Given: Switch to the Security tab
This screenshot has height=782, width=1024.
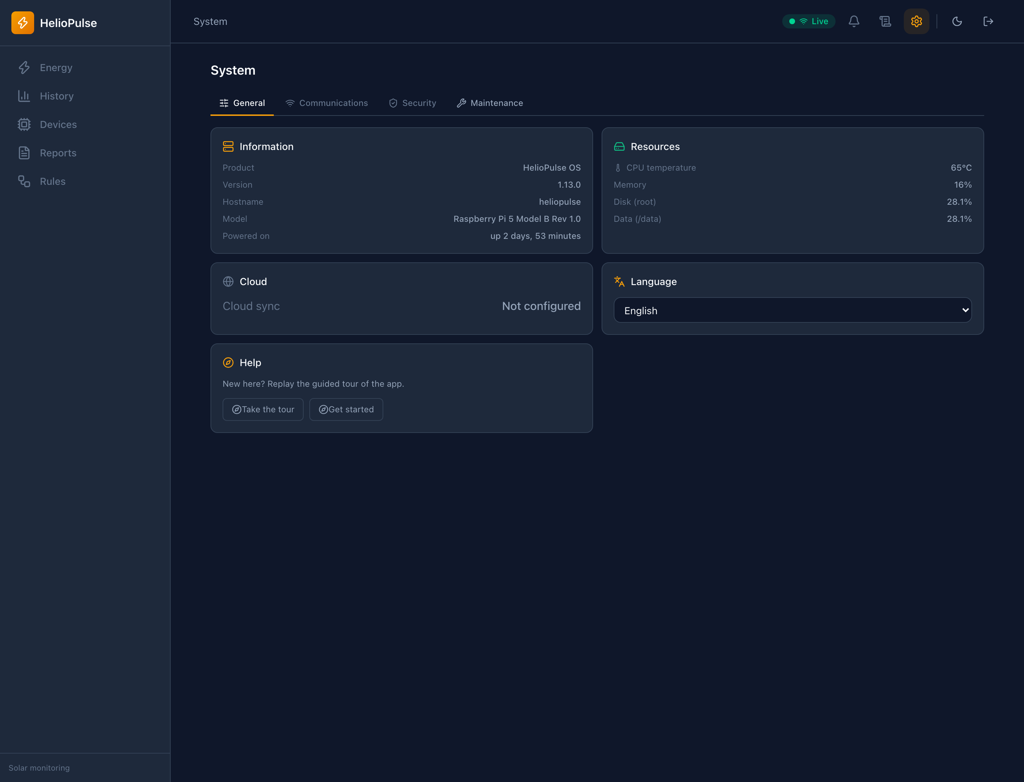Looking at the screenshot, I should click(412, 103).
